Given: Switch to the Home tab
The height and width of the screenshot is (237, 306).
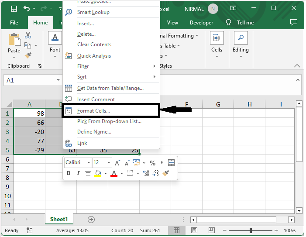Looking at the screenshot, I should 41,23.
